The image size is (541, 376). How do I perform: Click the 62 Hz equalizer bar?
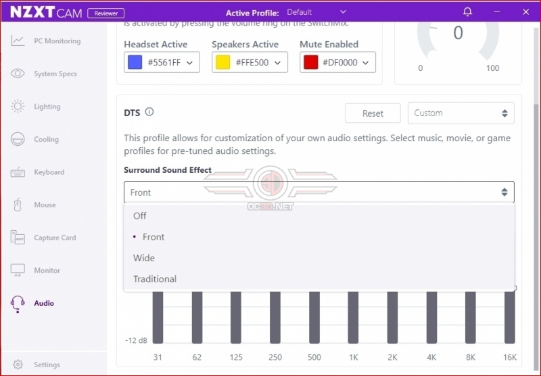coord(197,317)
